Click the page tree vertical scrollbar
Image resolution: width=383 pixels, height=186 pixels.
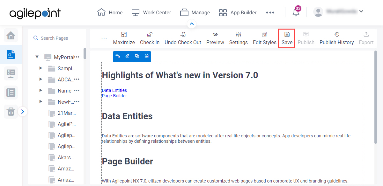click(x=85, y=53)
